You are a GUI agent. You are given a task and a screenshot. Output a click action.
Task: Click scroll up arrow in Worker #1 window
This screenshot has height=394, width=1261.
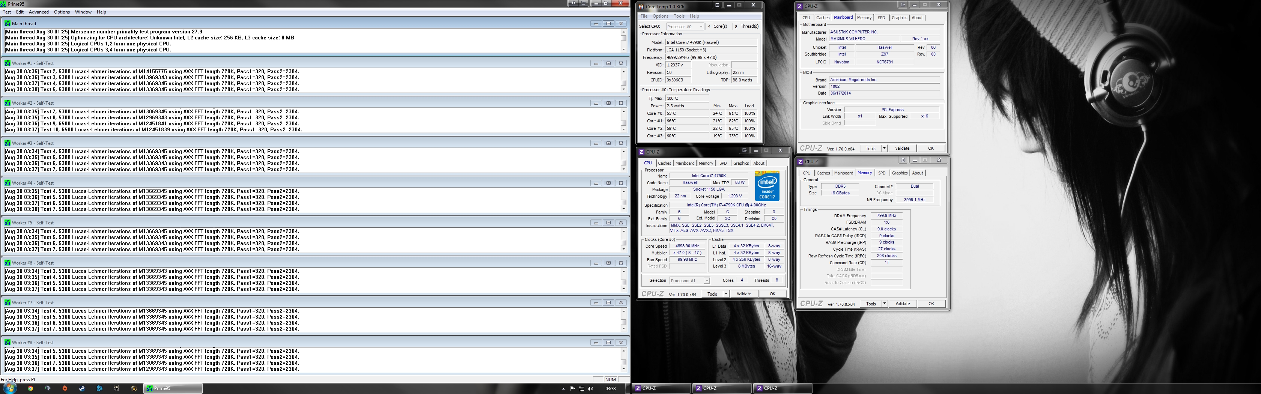click(x=624, y=71)
